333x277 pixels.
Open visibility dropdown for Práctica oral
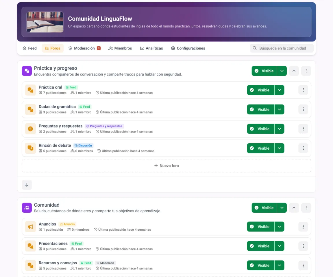[x=280, y=90]
